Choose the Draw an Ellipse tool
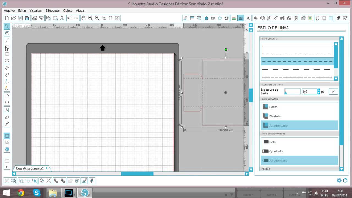This screenshot has width=352, height=198. (x=7, y=61)
